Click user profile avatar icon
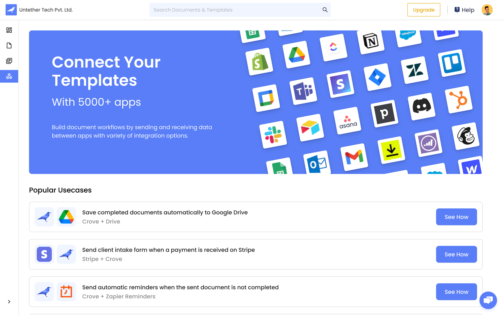The height and width of the screenshot is (315, 504). tap(487, 10)
